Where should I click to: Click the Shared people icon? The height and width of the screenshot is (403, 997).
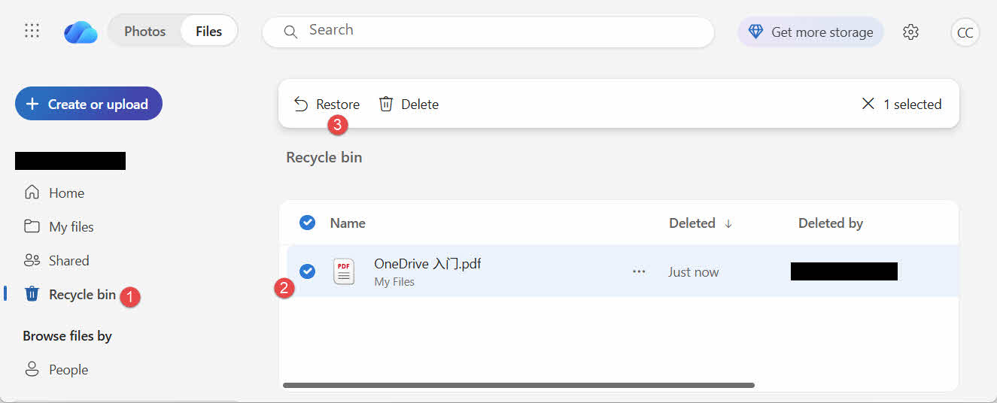coord(32,260)
